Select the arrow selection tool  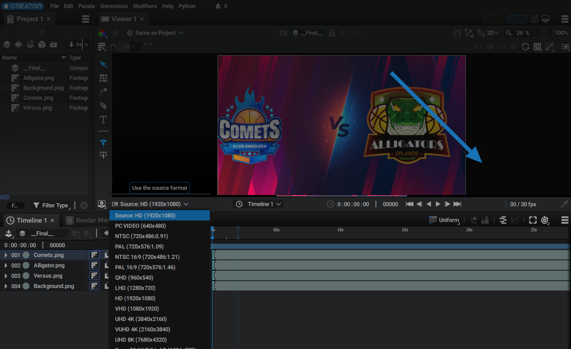tap(103, 64)
